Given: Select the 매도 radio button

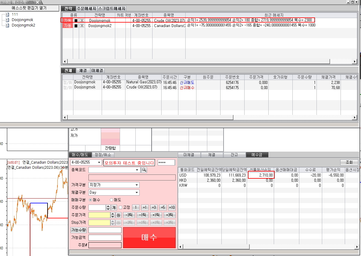Looking at the screenshot, I should 111,200.
